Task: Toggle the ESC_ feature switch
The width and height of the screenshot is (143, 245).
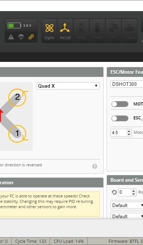Action: [120, 118]
